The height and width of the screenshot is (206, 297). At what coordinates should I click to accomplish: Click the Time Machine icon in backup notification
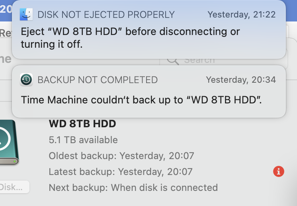click(x=26, y=80)
